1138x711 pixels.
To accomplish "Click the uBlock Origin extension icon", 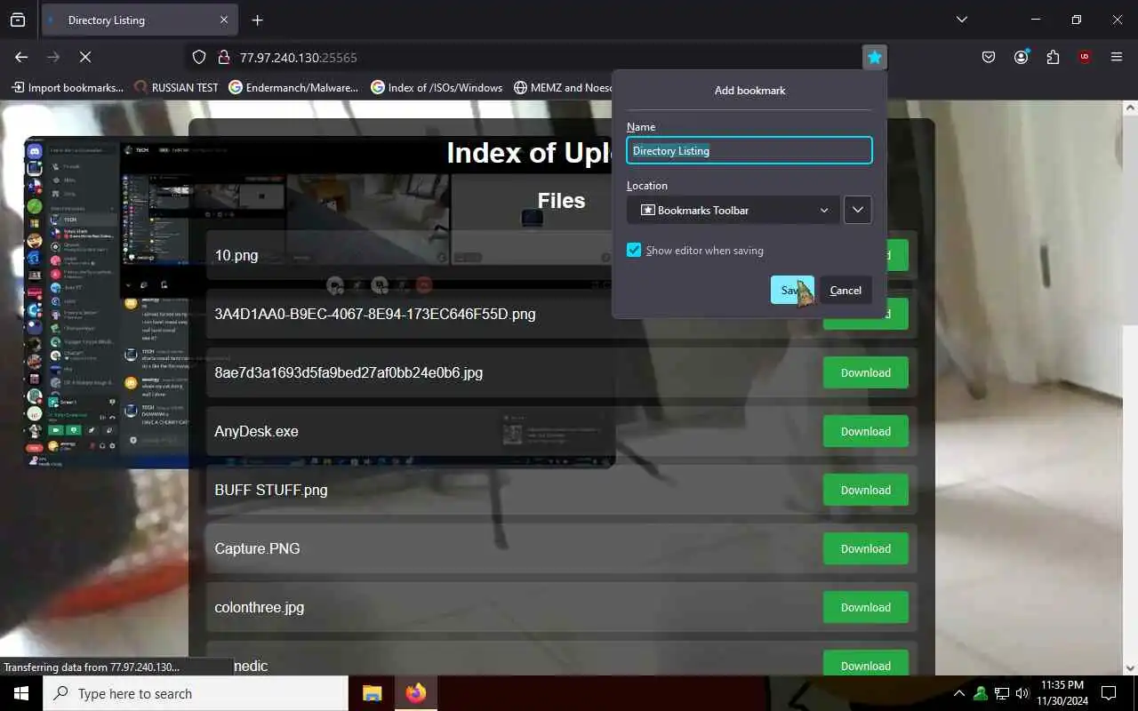I will [x=1085, y=57].
